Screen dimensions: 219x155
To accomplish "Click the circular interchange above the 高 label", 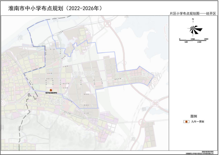I will coord(142,122).
